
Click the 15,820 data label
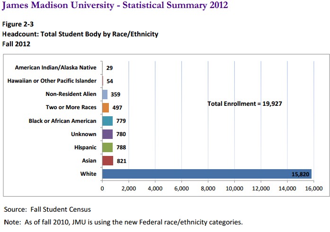300,174
